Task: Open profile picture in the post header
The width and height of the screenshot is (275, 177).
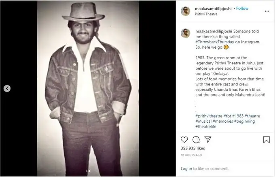Action: pos(186,11)
